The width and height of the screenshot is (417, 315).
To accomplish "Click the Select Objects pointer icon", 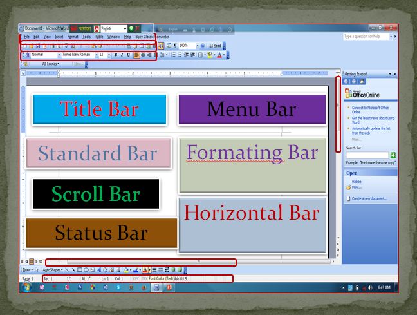I will [x=37, y=270].
